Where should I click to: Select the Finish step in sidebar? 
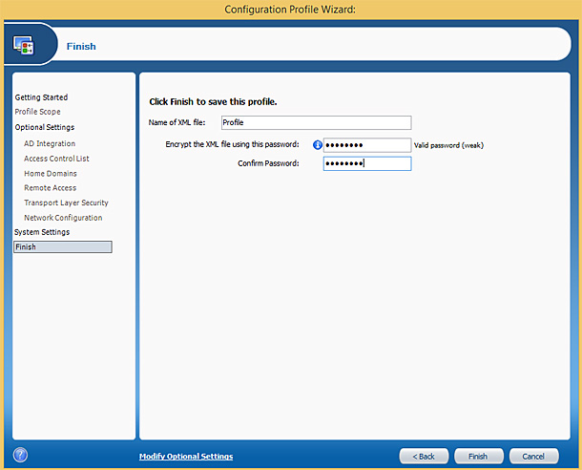click(x=63, y=247)
